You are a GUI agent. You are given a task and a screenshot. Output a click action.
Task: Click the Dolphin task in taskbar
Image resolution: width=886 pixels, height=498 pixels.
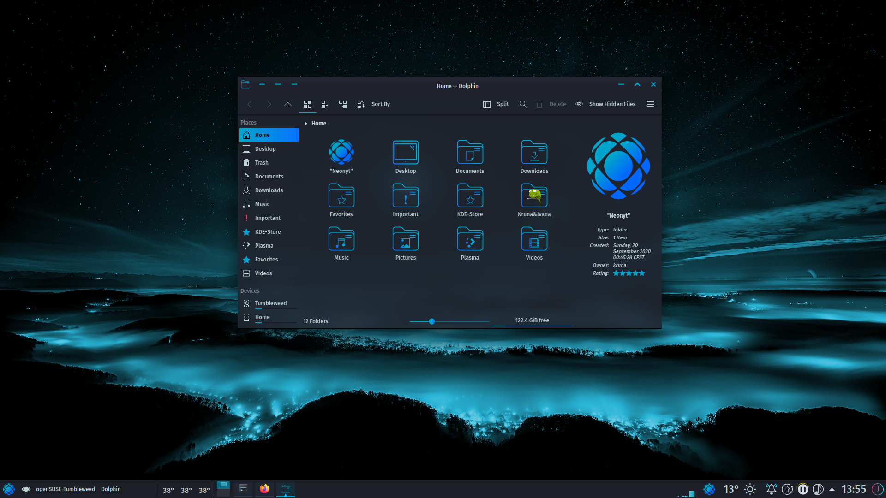click(286, 489)
